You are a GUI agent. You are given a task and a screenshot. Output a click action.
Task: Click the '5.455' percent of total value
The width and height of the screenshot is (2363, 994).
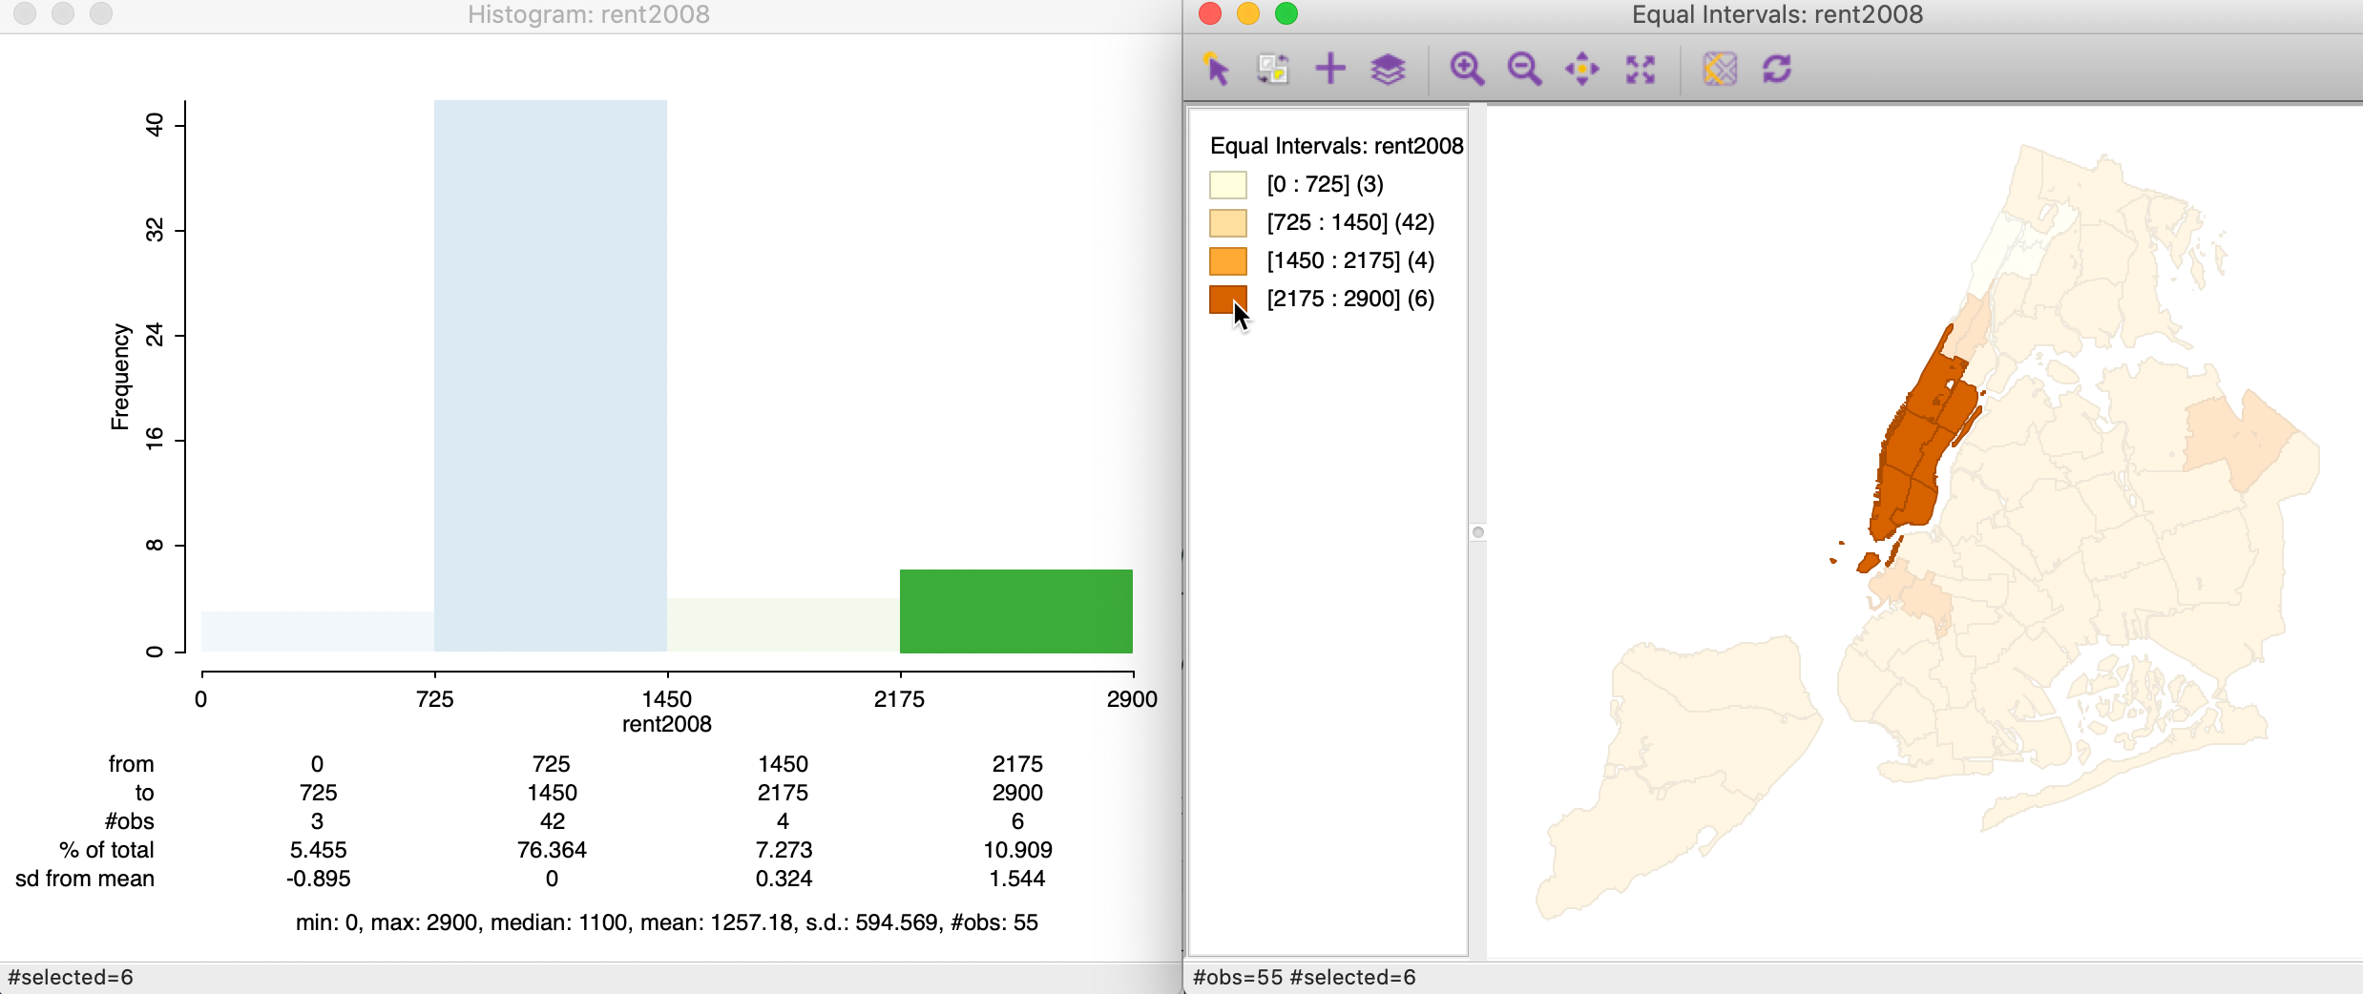(x=318, y=850)
